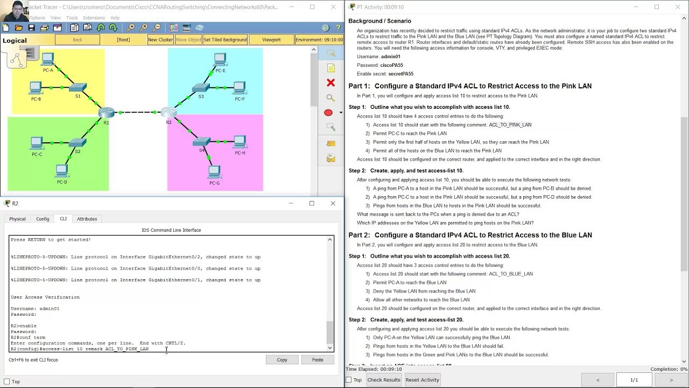
Task: Click the Copy toolbar icon
Action: (x=74, y=27)
